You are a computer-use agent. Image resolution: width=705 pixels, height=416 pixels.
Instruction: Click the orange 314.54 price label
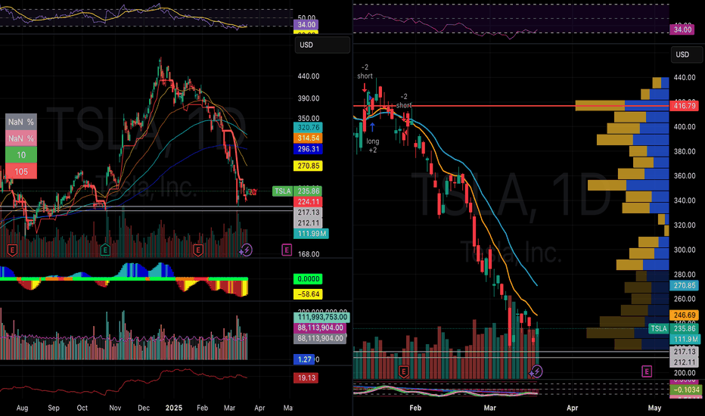click(x=308, y=138)
